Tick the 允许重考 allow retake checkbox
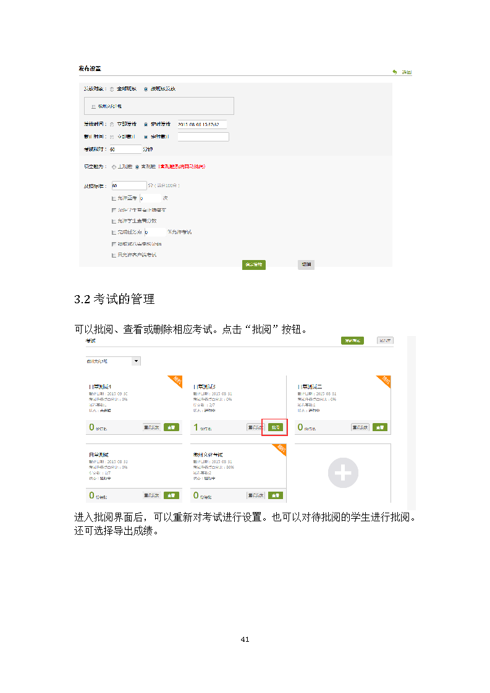The width and height of the screenshot is (490, 693). pos(114,198)
